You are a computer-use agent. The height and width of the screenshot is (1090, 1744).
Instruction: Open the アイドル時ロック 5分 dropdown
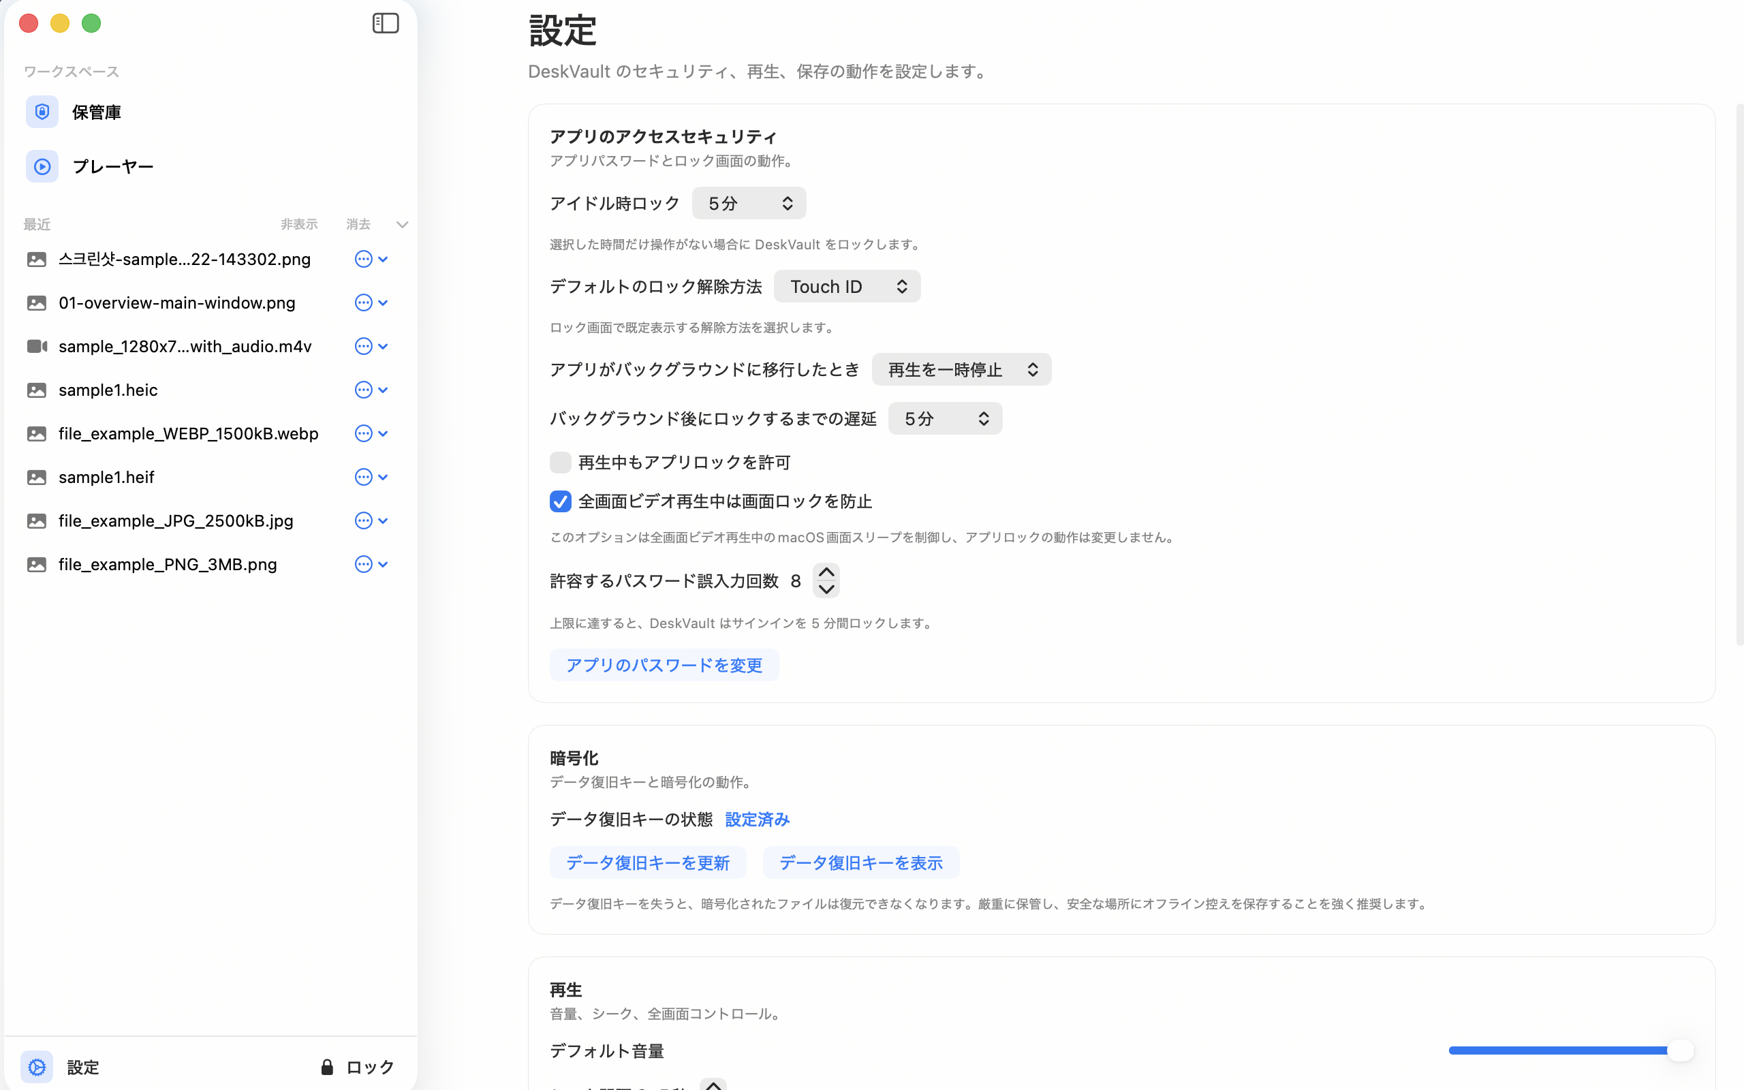pyautogui.click(x=748, y=202)
